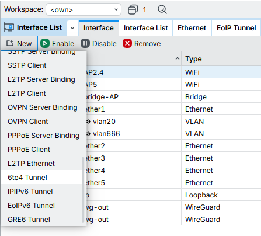Click the red Remove X icon

click(x=127, y=43)
